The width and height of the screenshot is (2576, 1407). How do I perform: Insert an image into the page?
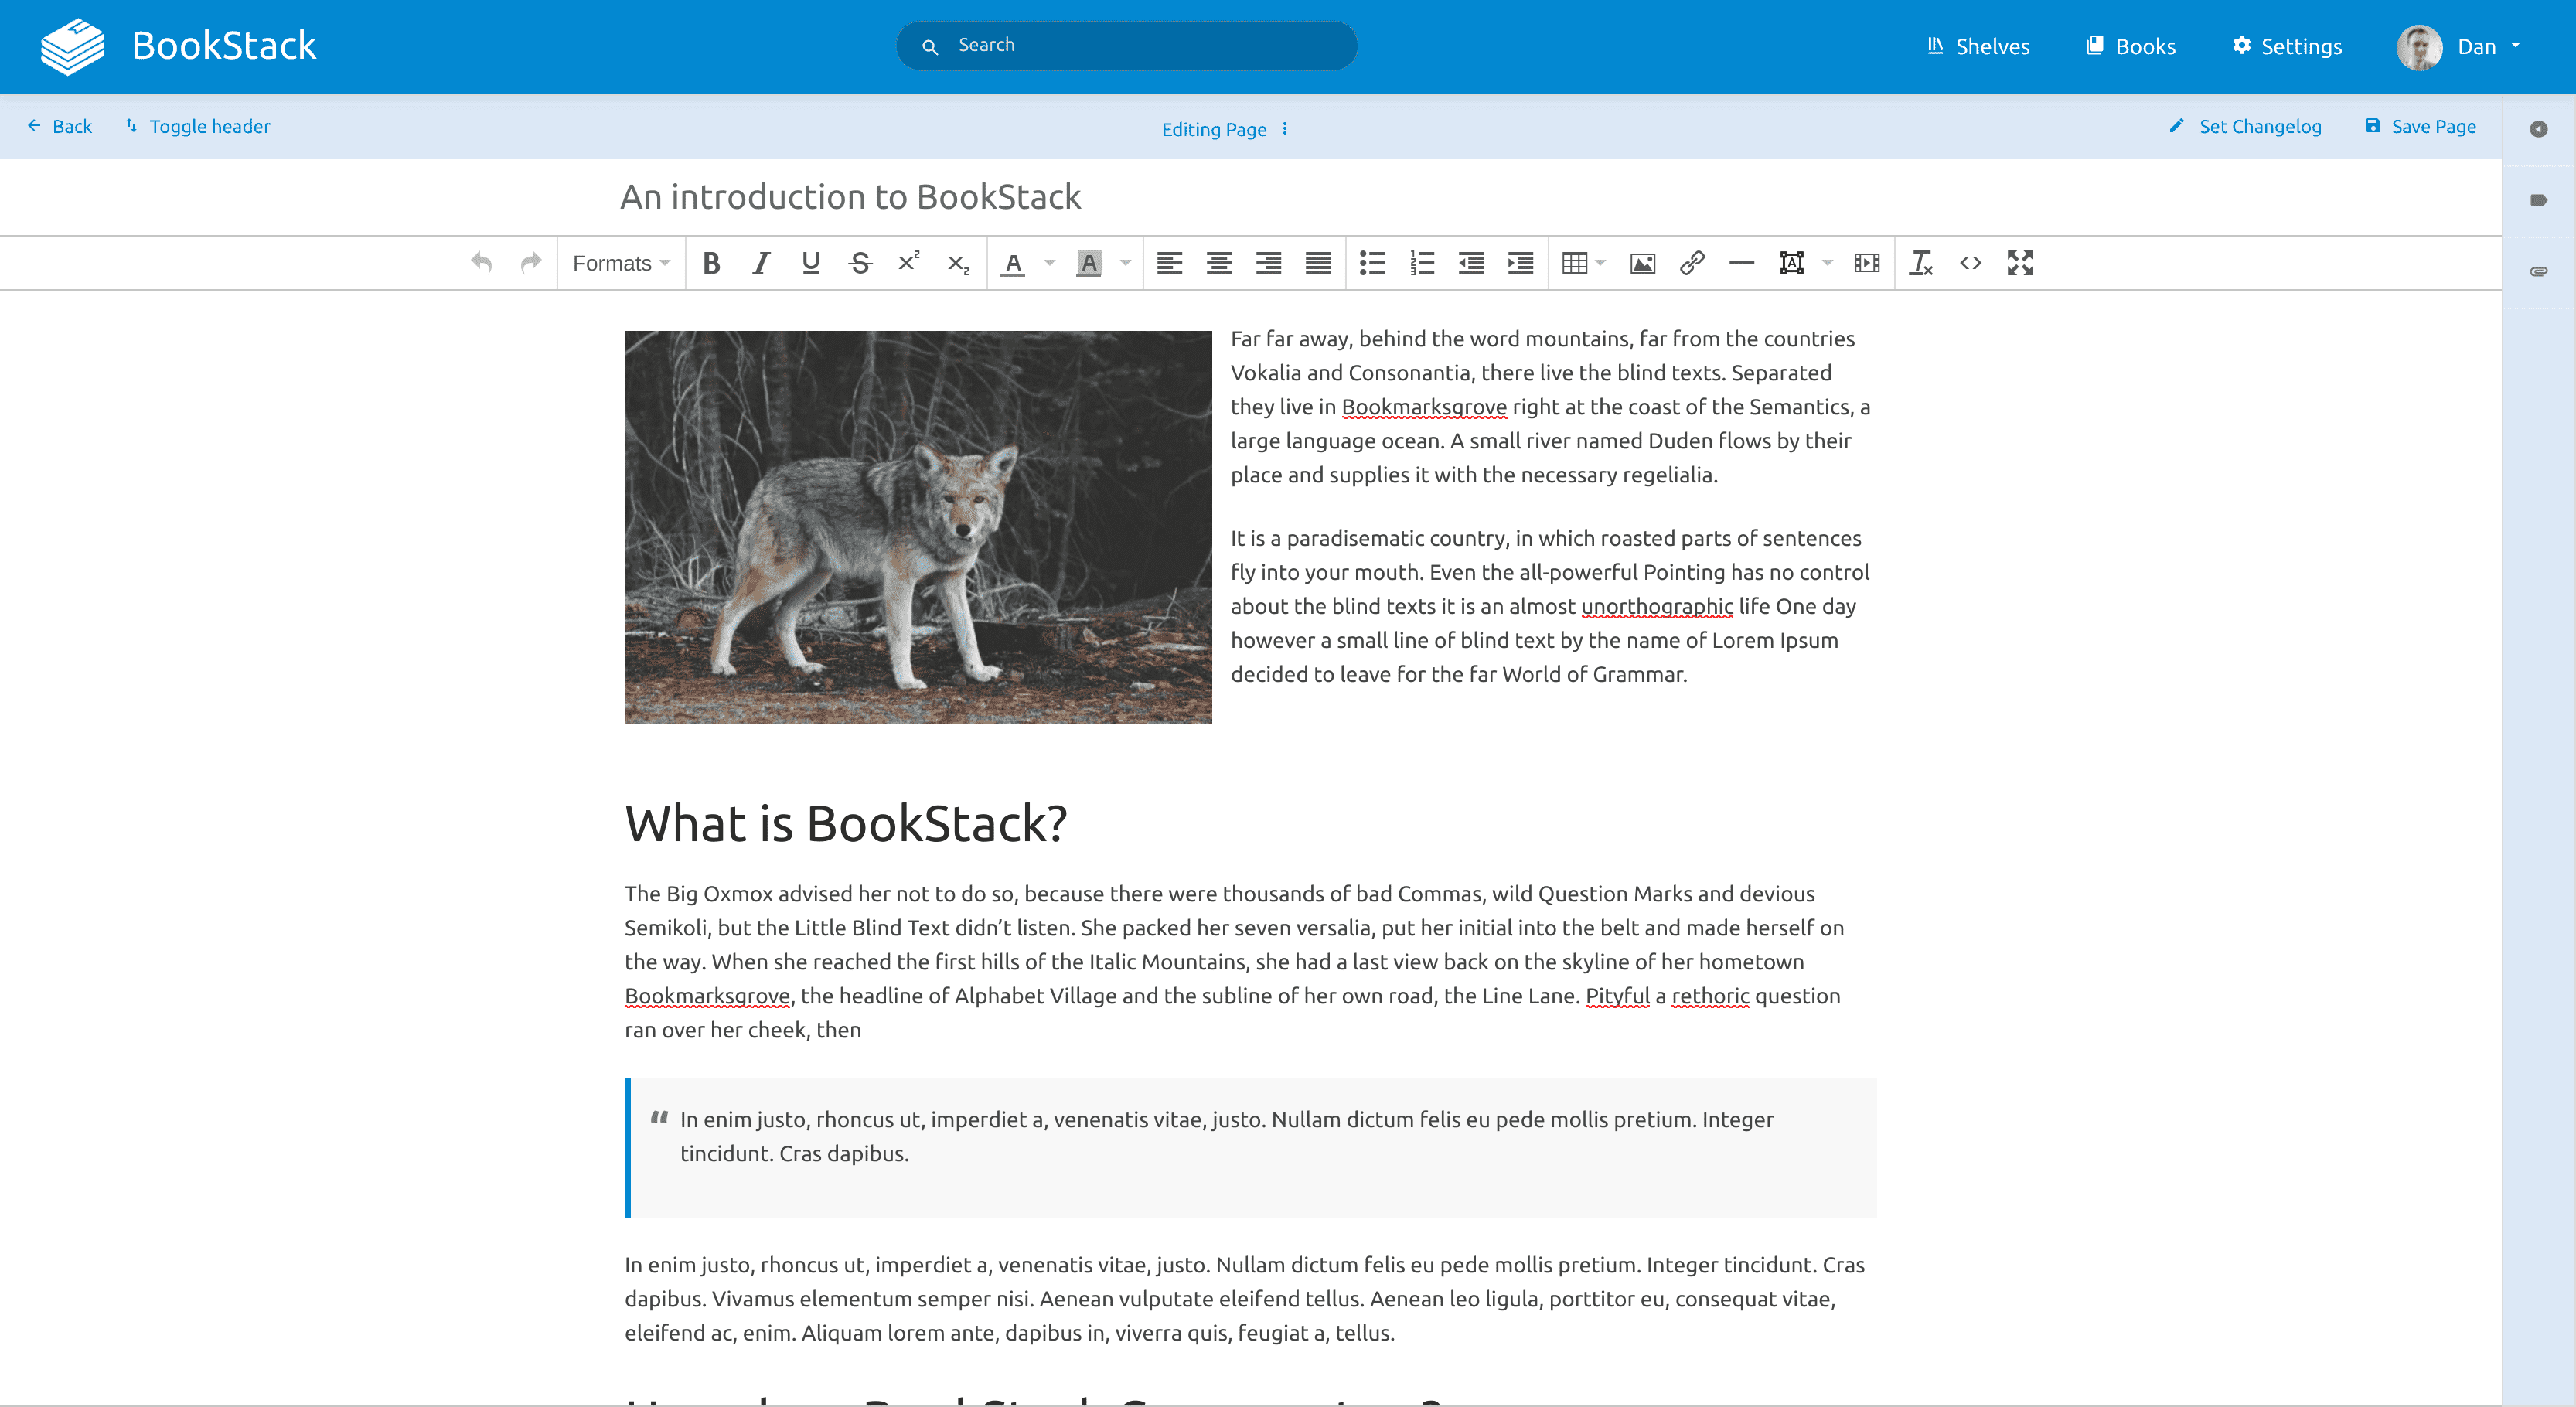click(x=1642, y=262)
